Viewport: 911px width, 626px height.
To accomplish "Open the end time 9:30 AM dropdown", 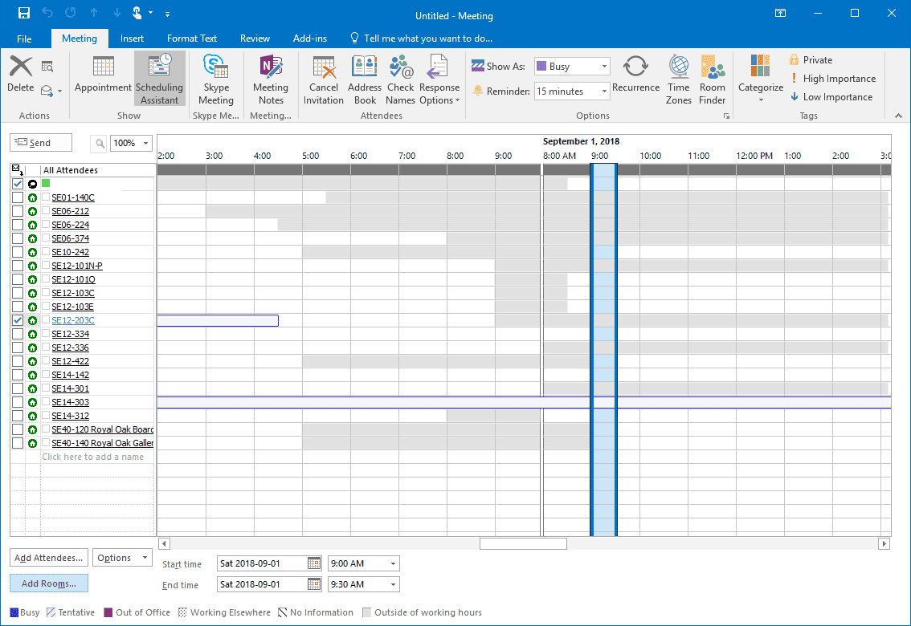I will click(394, 584).
